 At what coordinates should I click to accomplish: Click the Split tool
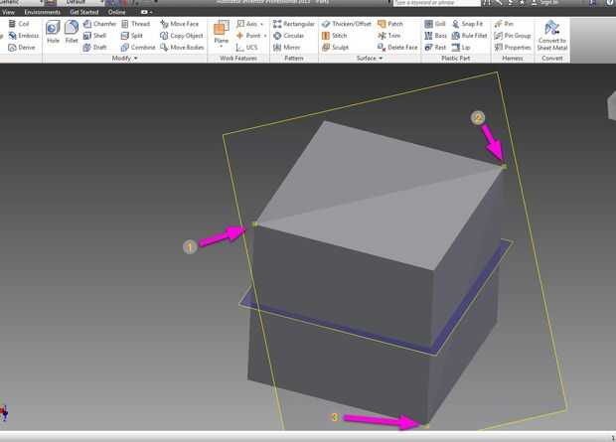pos(132,36)
